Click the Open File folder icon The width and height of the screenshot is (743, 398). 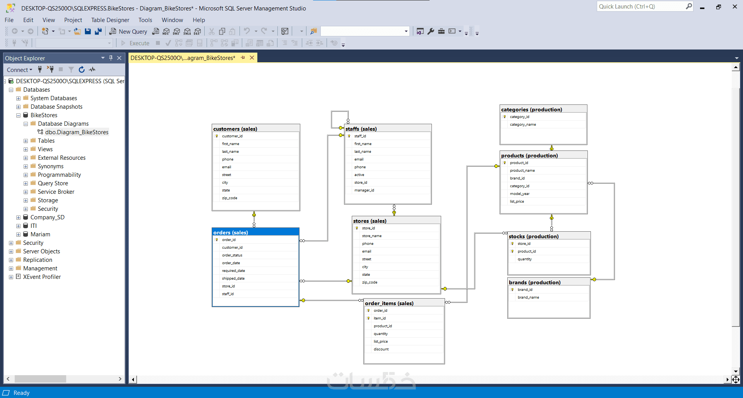click(77, 31)
